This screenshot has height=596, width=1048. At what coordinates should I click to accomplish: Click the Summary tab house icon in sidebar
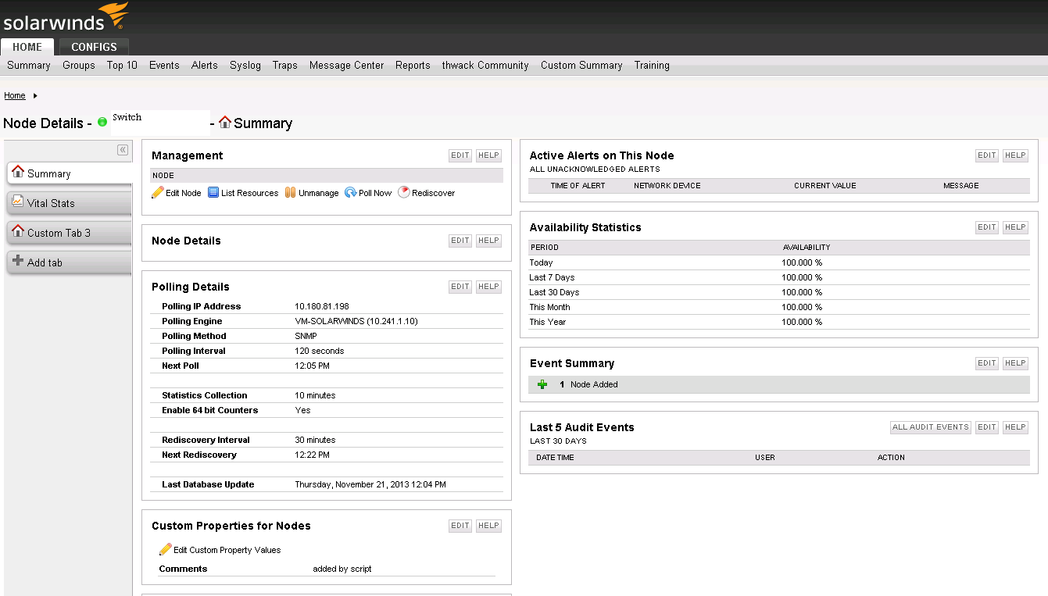[18, 172]
